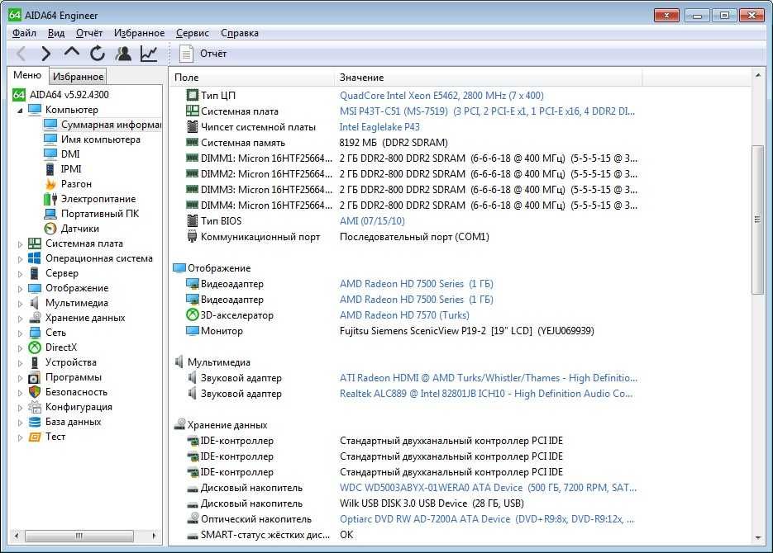Open the Вид menu
The height and width of the screenshot is (553, 773).
click(56, 33)
